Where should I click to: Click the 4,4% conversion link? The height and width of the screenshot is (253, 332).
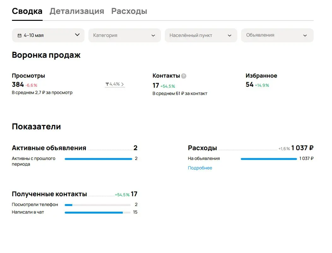115,84
